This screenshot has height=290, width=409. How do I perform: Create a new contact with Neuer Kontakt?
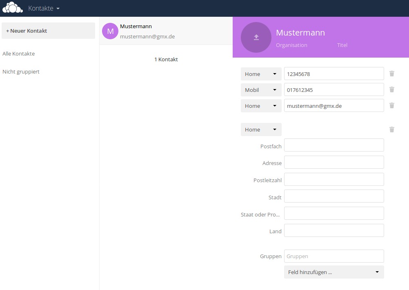48,31
